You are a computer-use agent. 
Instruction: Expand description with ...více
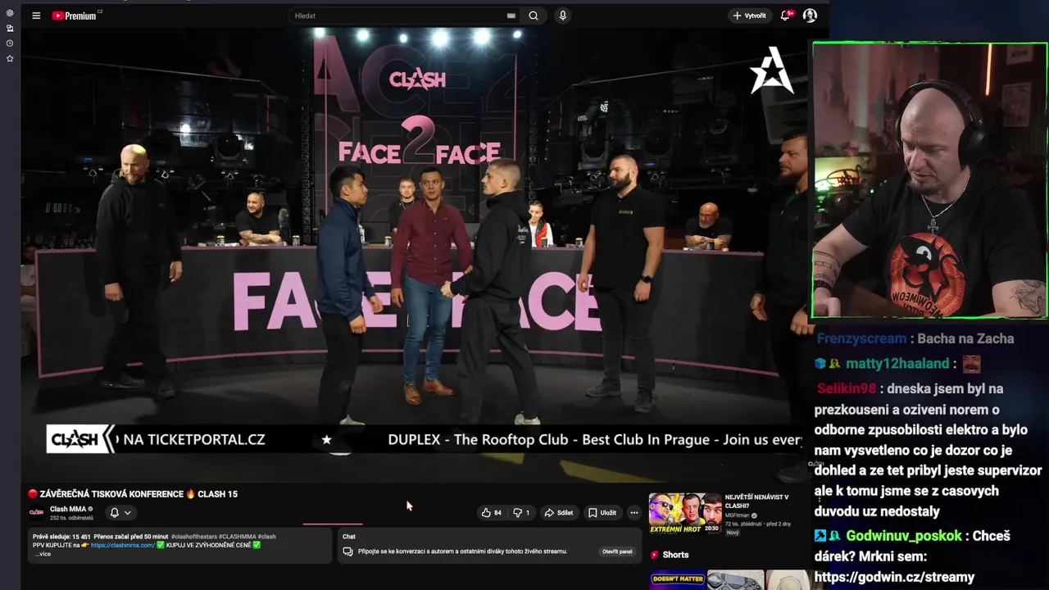pyautogui.click(x=42, y=554)
